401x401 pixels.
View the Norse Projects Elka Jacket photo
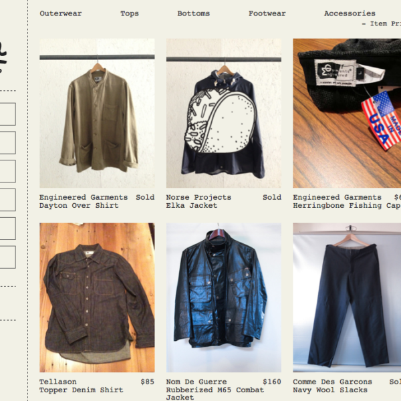pyautogui.click(x=224, y=114)
